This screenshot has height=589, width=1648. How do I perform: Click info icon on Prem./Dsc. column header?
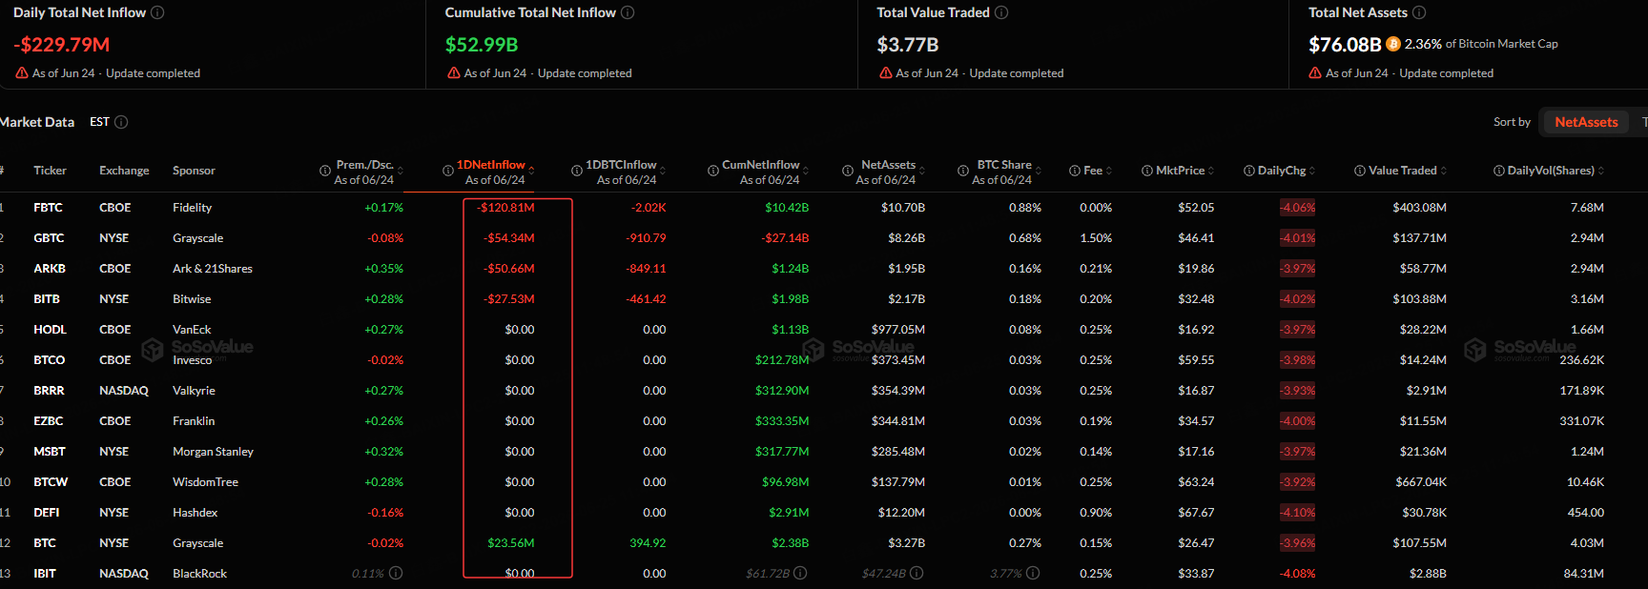(325, 171)
